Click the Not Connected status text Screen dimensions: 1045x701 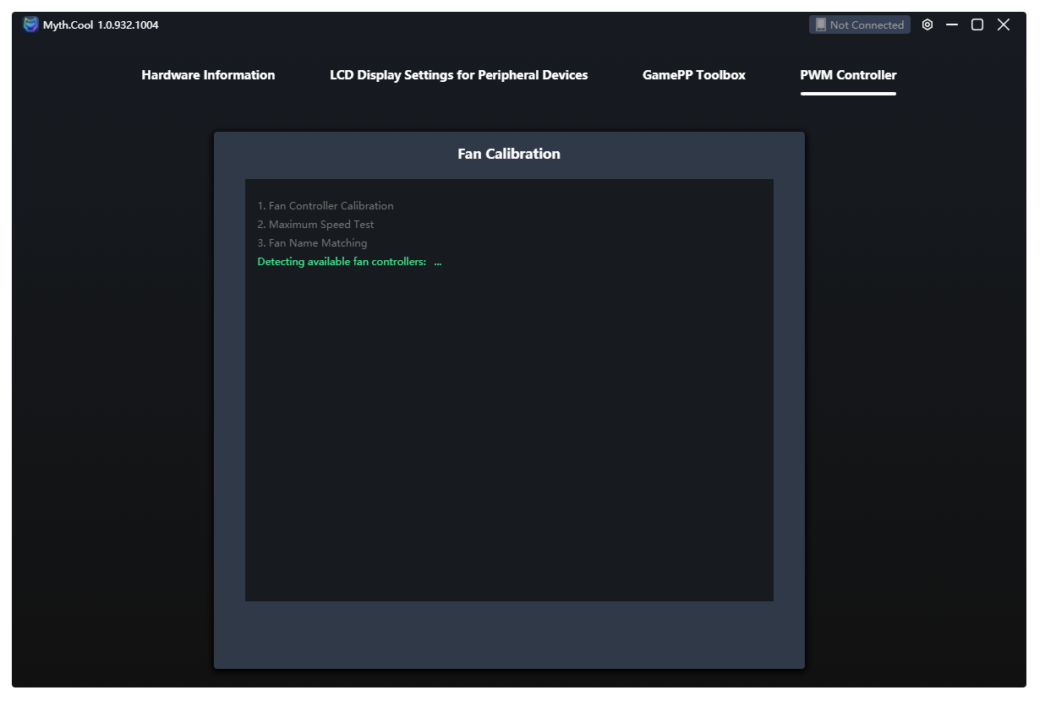(867, 25)
